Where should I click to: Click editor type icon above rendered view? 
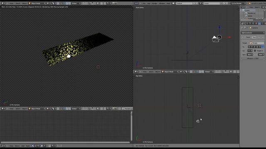tap(3, 3)
